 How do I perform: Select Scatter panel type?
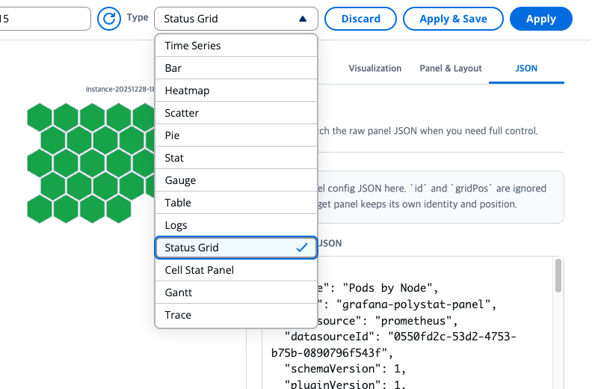pos(236,113)
